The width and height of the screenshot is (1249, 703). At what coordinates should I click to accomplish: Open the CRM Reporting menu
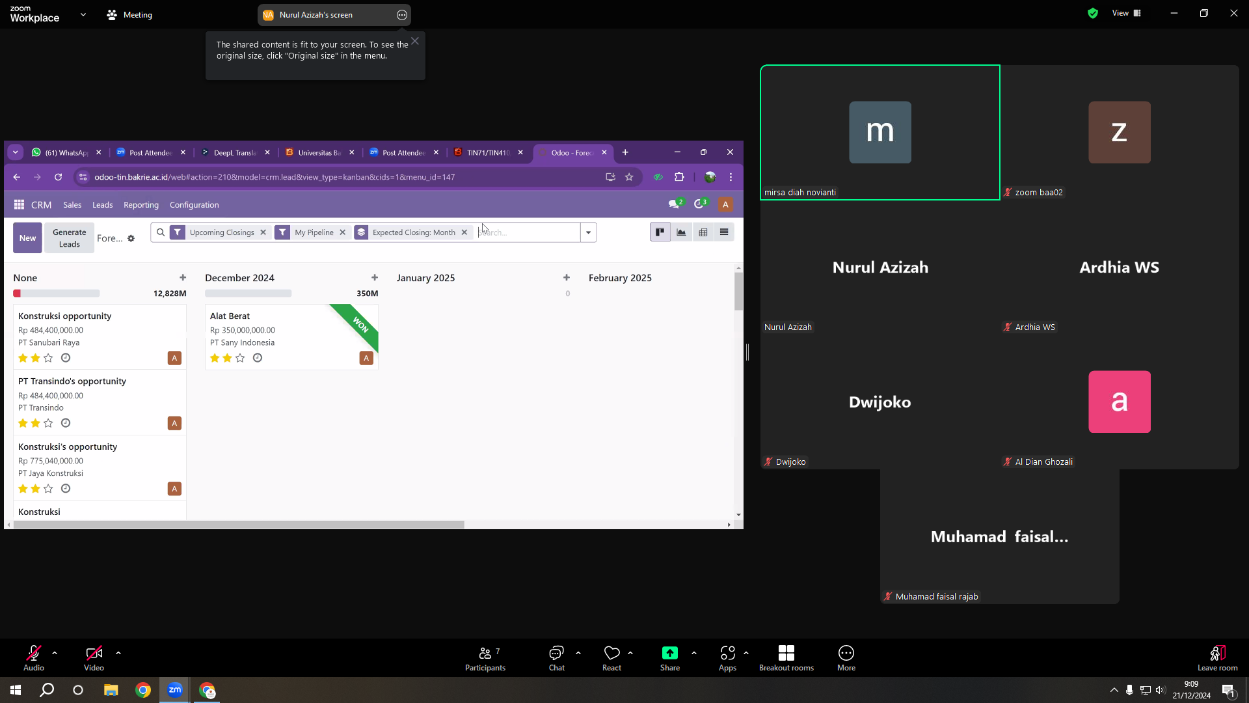click(x=141, y=205)
